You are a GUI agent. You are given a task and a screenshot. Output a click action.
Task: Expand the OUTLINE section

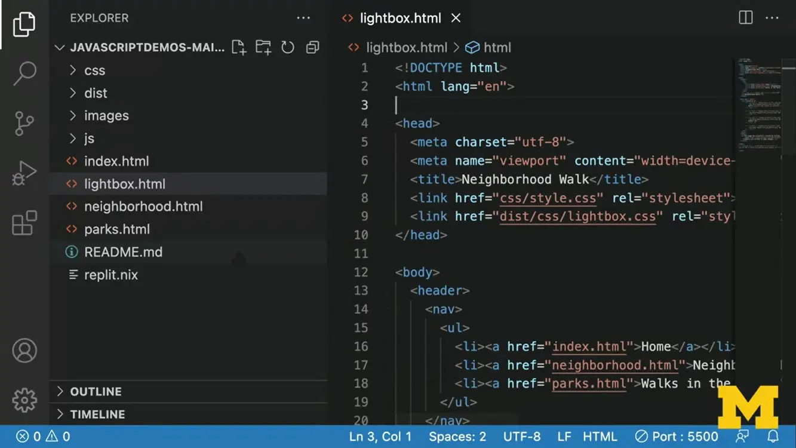188,392
